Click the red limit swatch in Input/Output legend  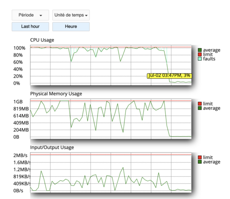click(200, 157)
